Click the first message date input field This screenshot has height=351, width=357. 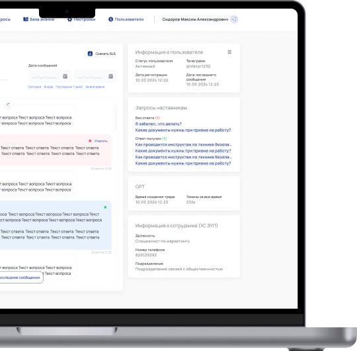50,76
